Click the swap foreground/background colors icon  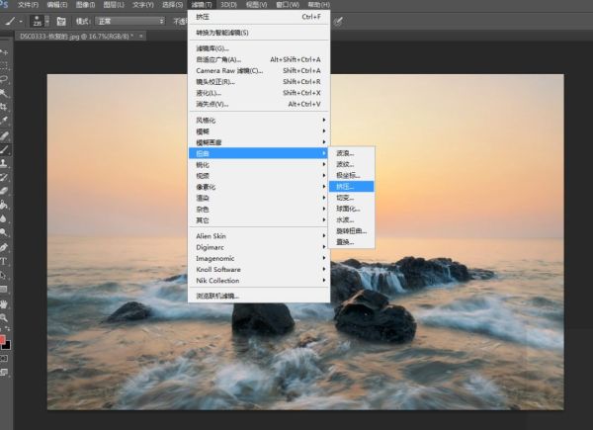pos(8,329)
